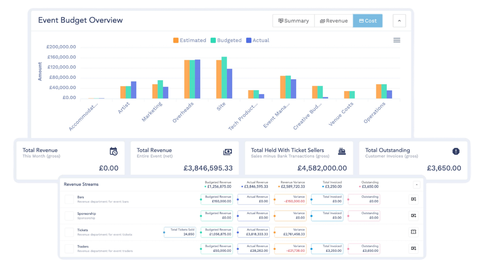Viewport: 492px width, 276px height.
Task: Click the banknote icon on Total Revenue Entire Event
Action: click(228, 151)
